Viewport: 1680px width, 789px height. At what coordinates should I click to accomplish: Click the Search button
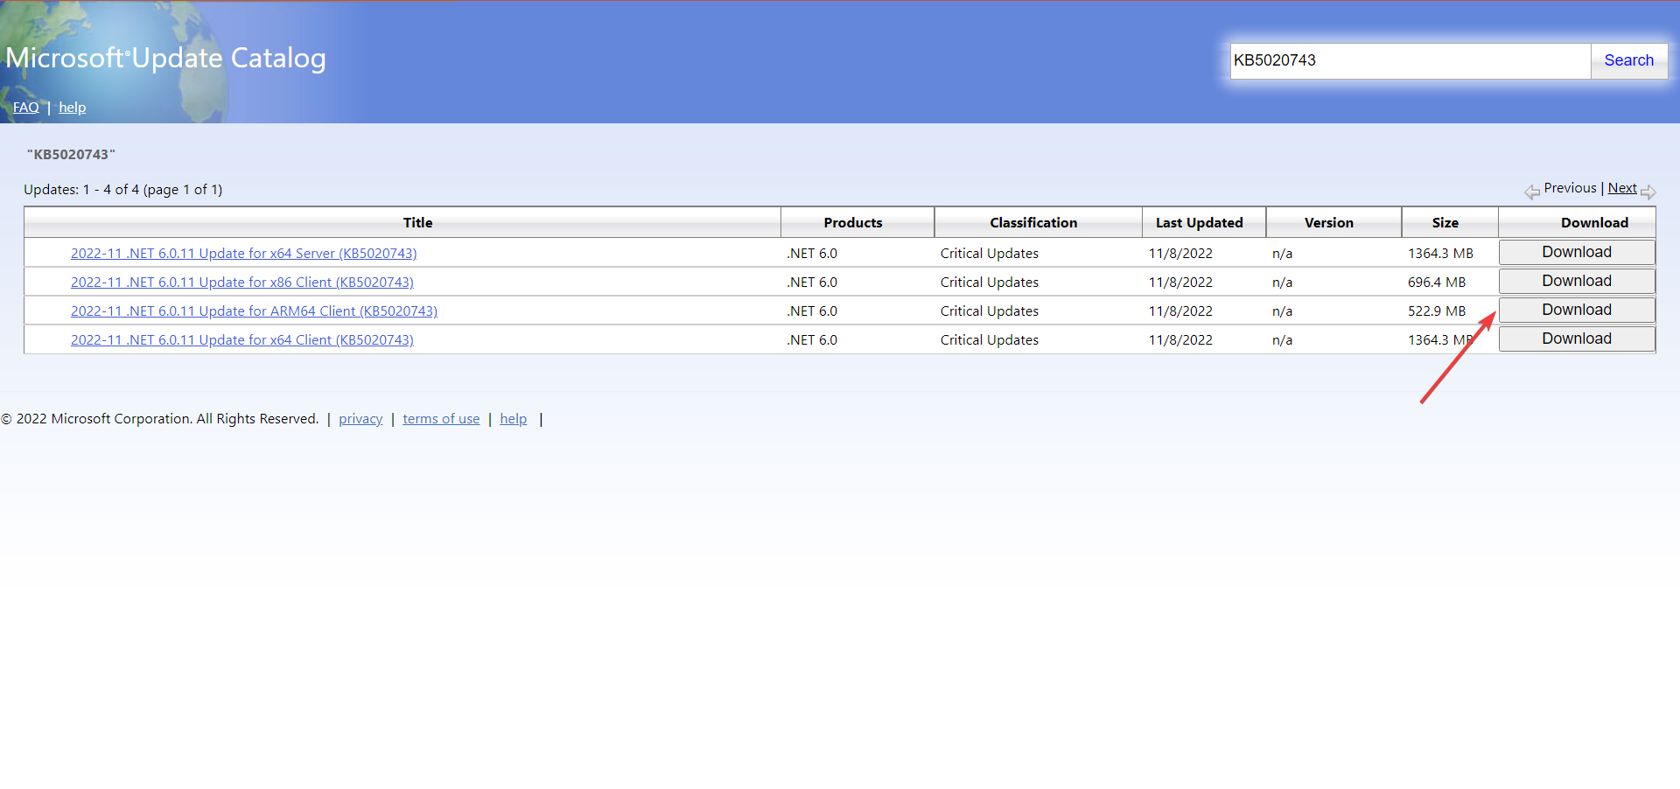(x=1628, y=60)
